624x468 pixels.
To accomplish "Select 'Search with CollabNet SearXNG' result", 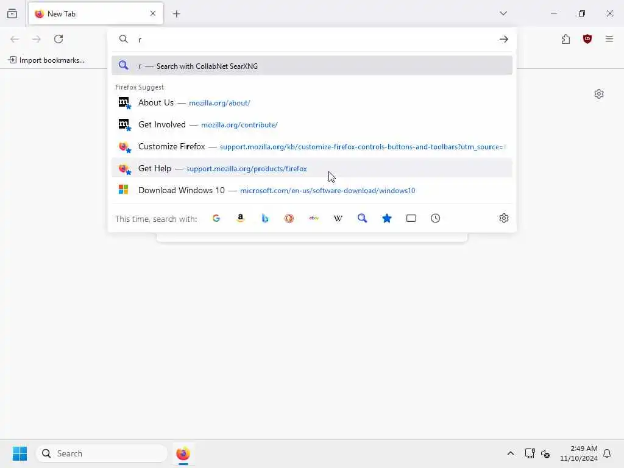I will click(x=312, y=66).
